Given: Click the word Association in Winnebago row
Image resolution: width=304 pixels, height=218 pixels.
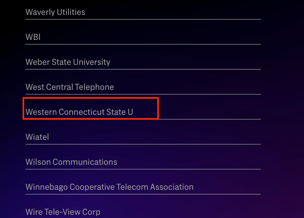Looking at the screenshot, I should point(172,187).
